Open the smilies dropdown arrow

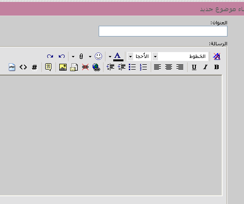click(x=90, y=56)
